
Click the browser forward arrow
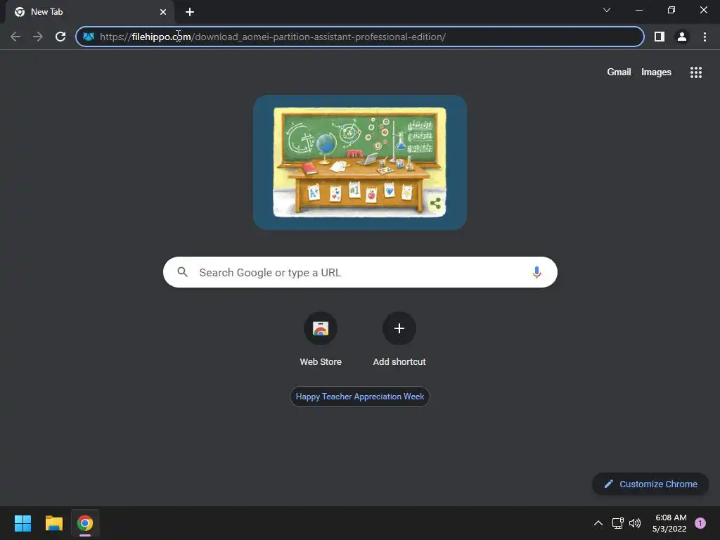(38, 37)
